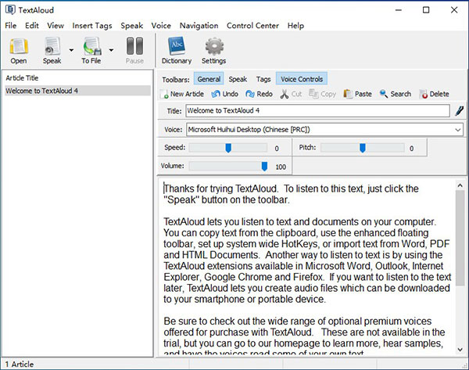Viewport: 469px width, 370px height.
Task: Click the Search binoculars icon
Action: coord(384,94)
